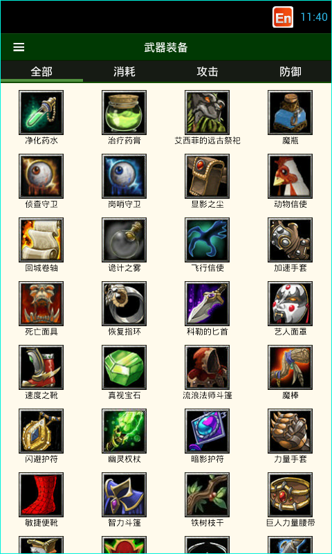
Task: Switch to the 消耗 tab
Action: pos(124,72)
